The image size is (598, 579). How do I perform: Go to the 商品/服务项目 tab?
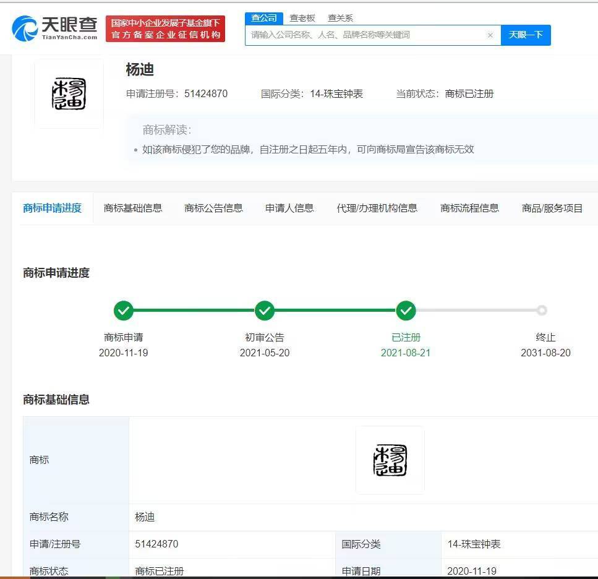tap(552, 208)
